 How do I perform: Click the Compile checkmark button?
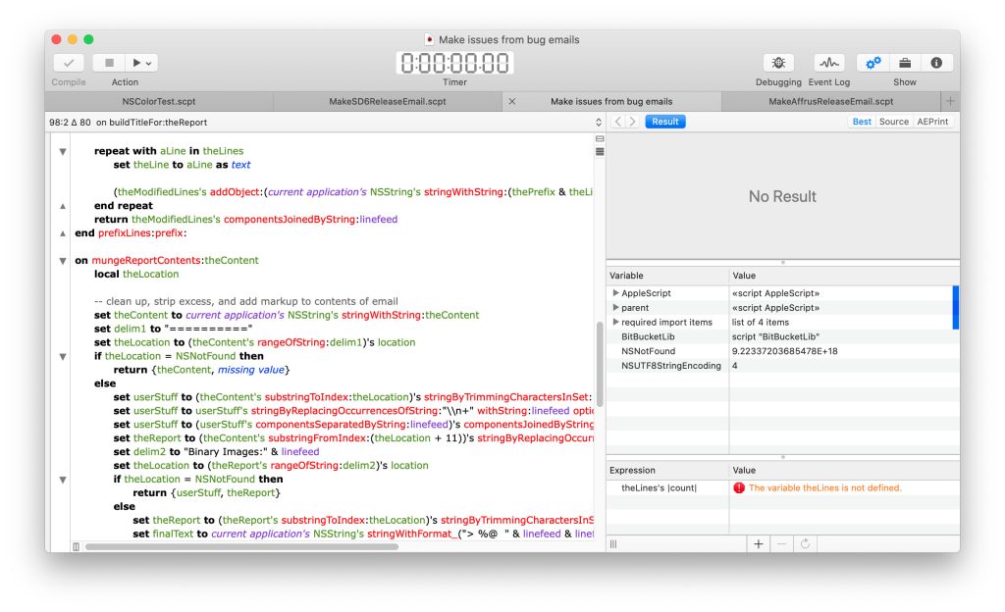pyautogui.click(x=69, y=63)
